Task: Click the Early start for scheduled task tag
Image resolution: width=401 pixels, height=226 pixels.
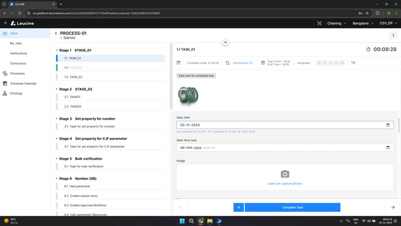Action: click(196, 76)
